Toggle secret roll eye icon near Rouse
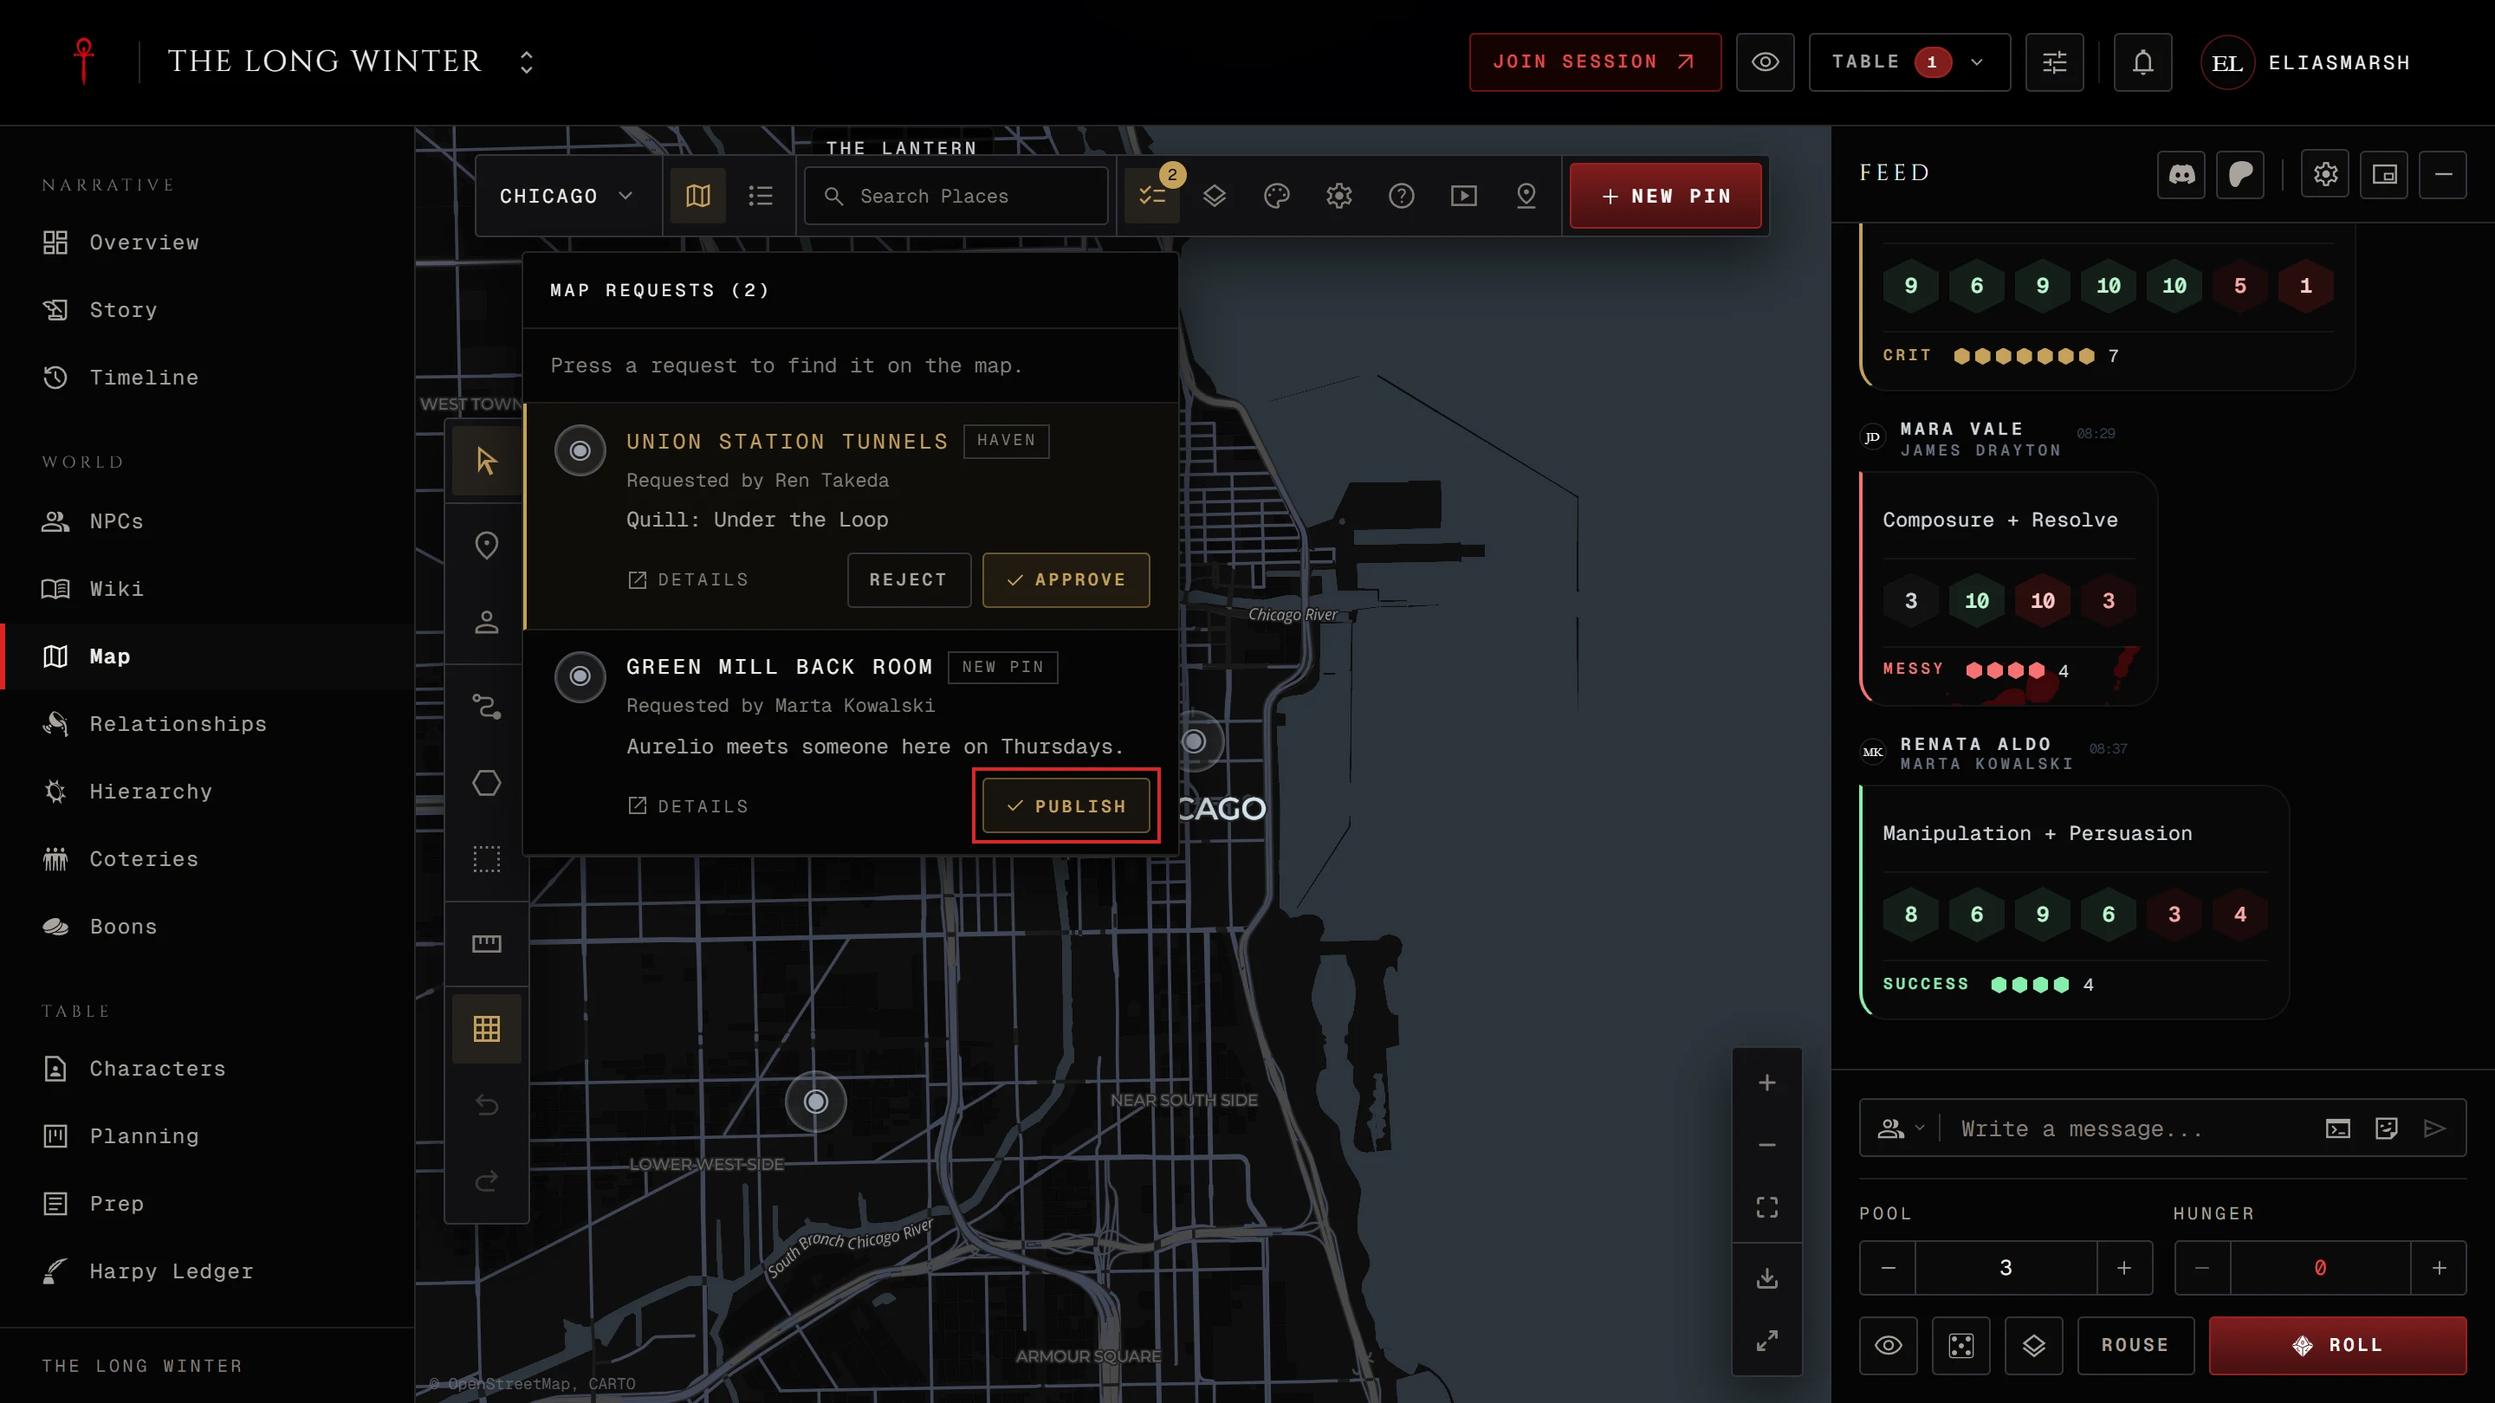 [x=1888, y=1345]
